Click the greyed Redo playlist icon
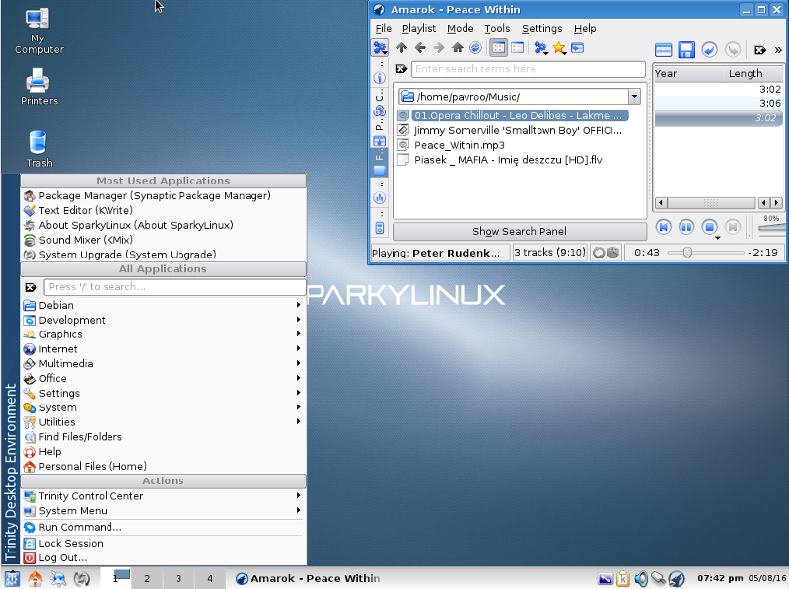Image resolution: width=789 pixels, height=589 pixels. point(733,50)
